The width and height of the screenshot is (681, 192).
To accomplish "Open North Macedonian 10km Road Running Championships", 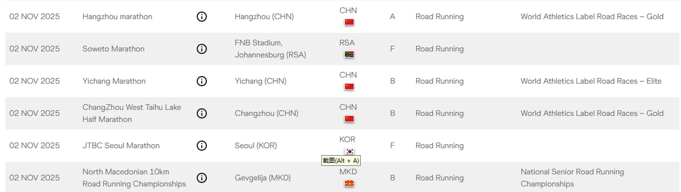I will pos(134,178).
